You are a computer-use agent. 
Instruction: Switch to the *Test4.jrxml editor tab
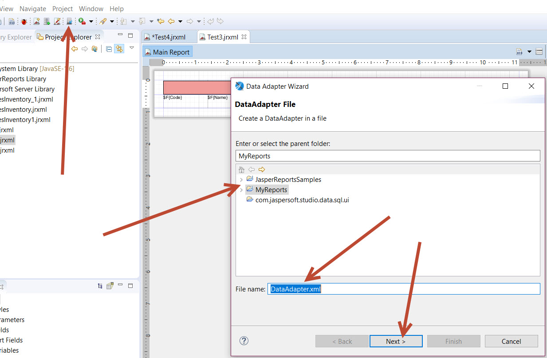[x=168, y=37]
